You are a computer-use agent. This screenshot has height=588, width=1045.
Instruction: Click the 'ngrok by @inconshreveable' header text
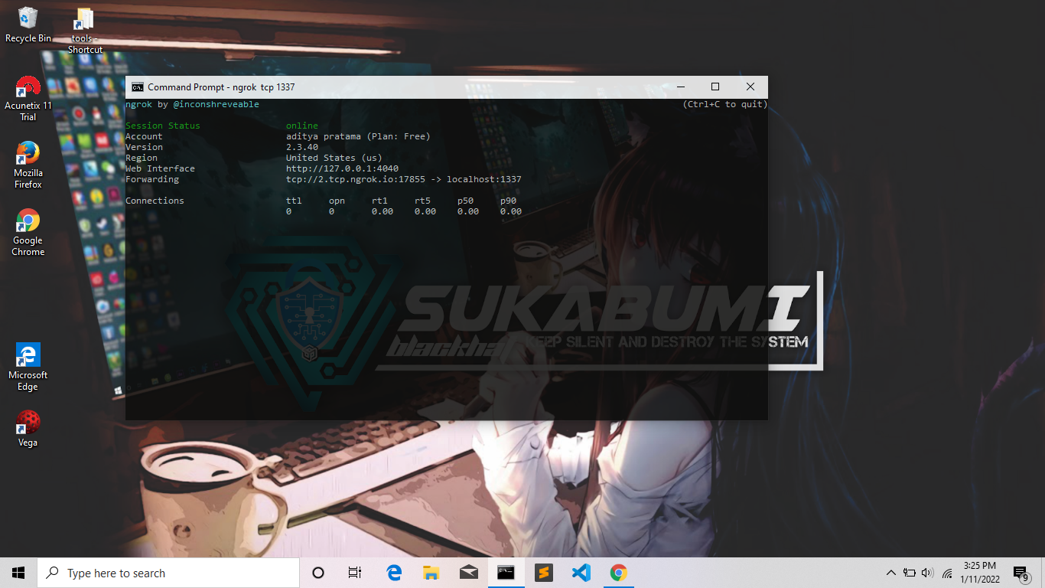pyautogui.click(x=192, y=104)
